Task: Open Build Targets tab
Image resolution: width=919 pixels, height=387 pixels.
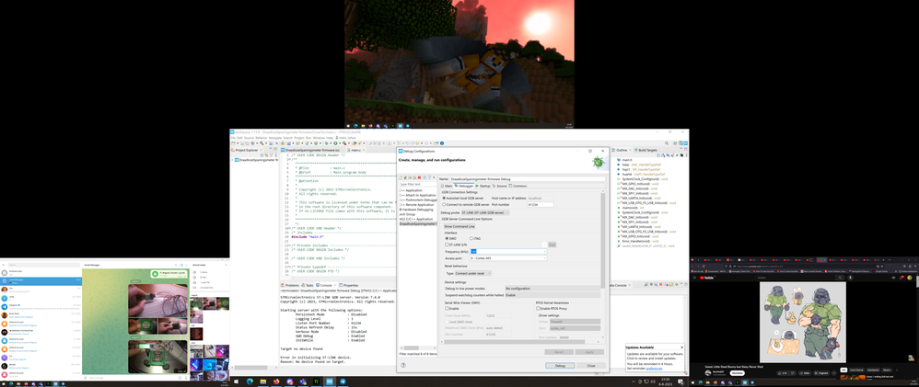Action: [646, 150]
